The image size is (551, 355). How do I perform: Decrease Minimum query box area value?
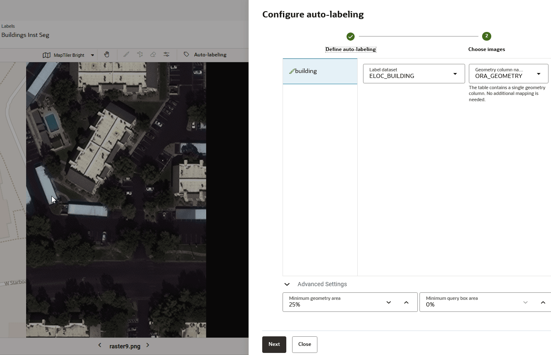pos(525,302)
